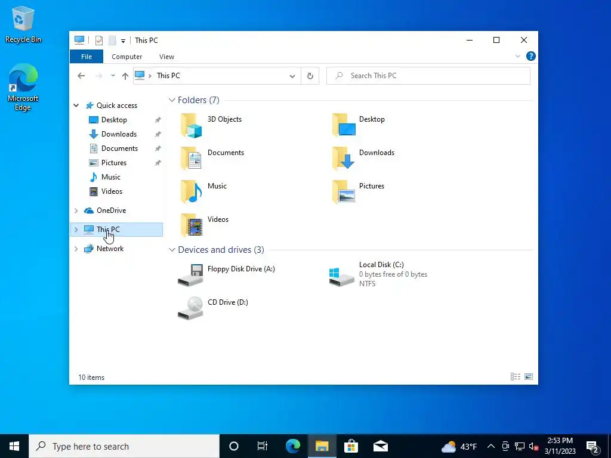Screen dimensions: 611x458
Task: Open the Music folder in main pane
Action: click(203, 192)
